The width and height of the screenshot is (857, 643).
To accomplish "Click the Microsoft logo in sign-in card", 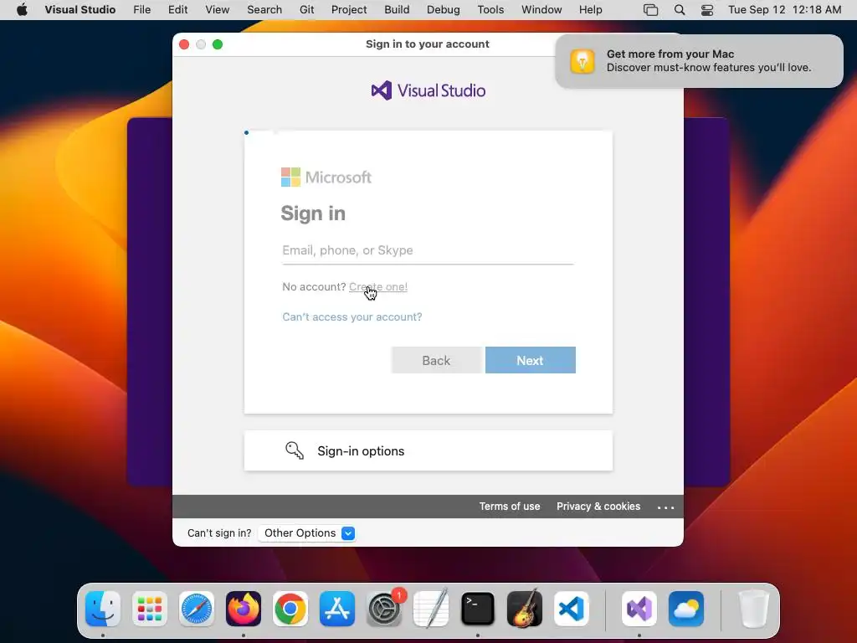I will 326,177.
